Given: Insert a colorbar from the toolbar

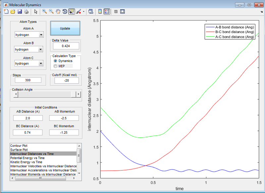Looking at the screenshot, I should point(100,12).
